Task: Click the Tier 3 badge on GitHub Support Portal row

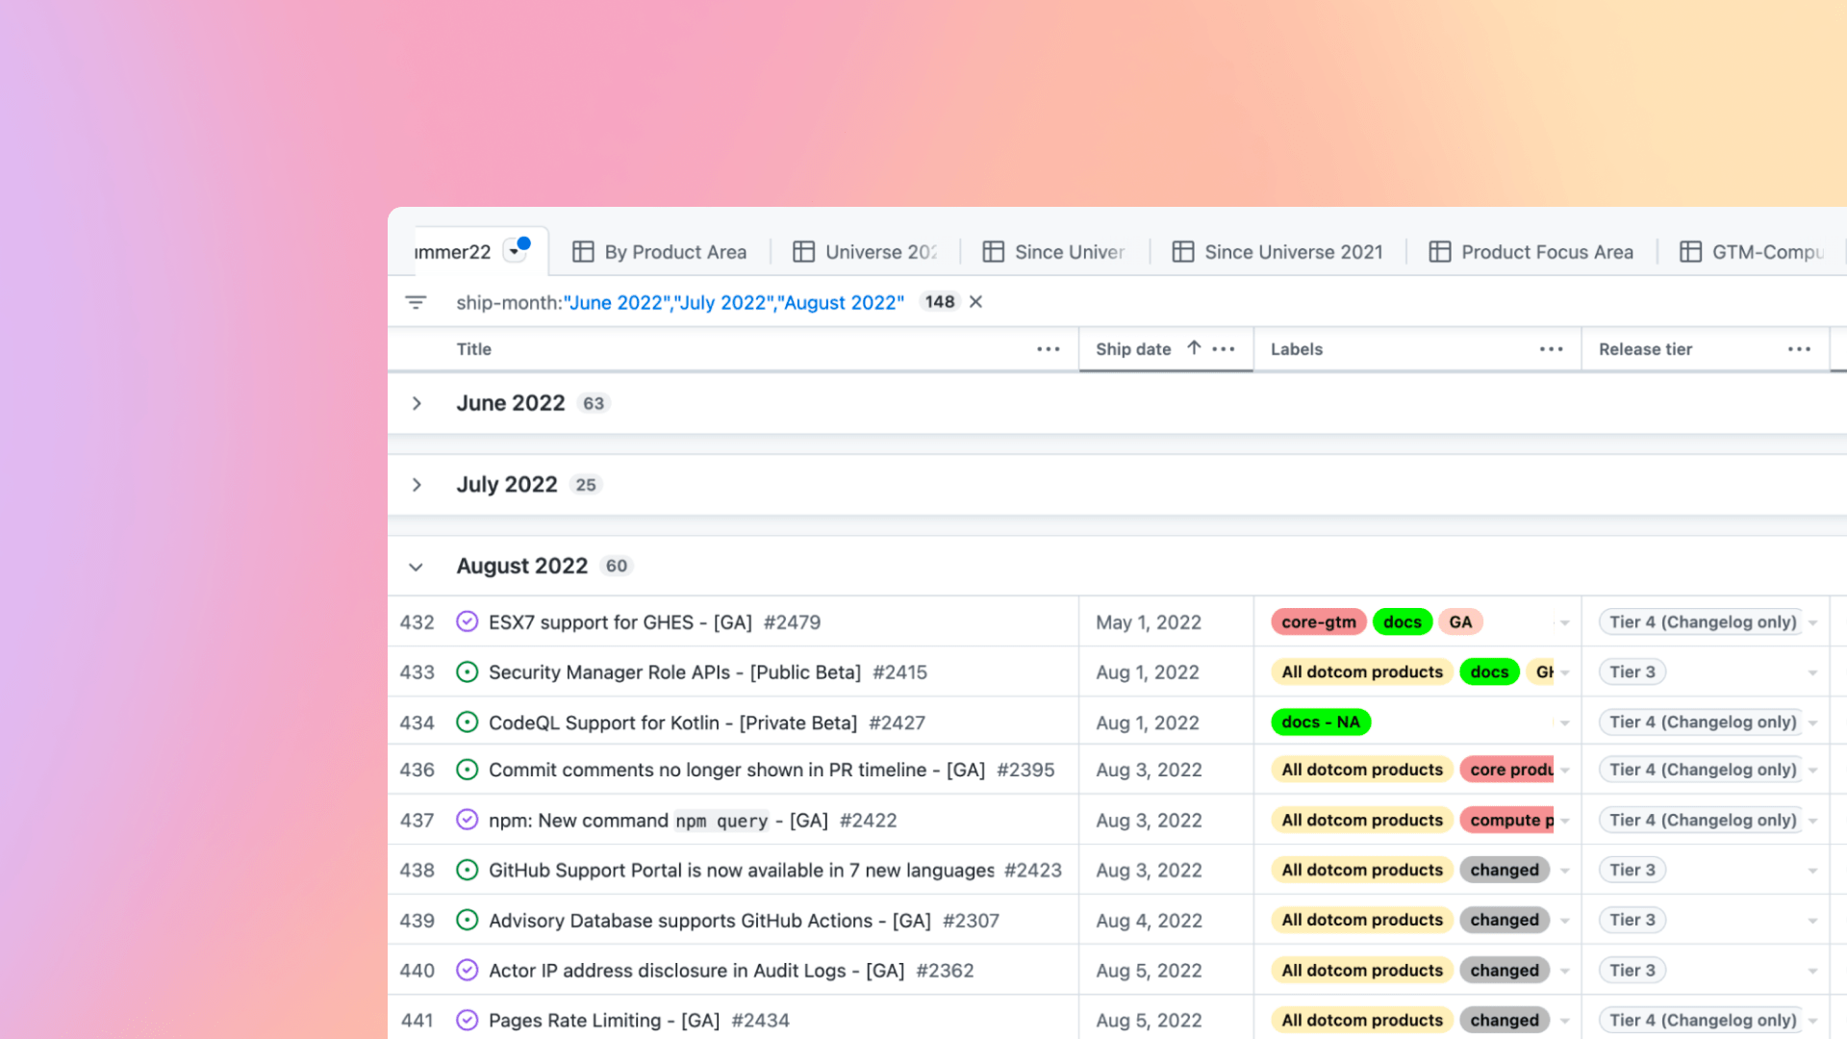Action: click(x=1632, y=869)
